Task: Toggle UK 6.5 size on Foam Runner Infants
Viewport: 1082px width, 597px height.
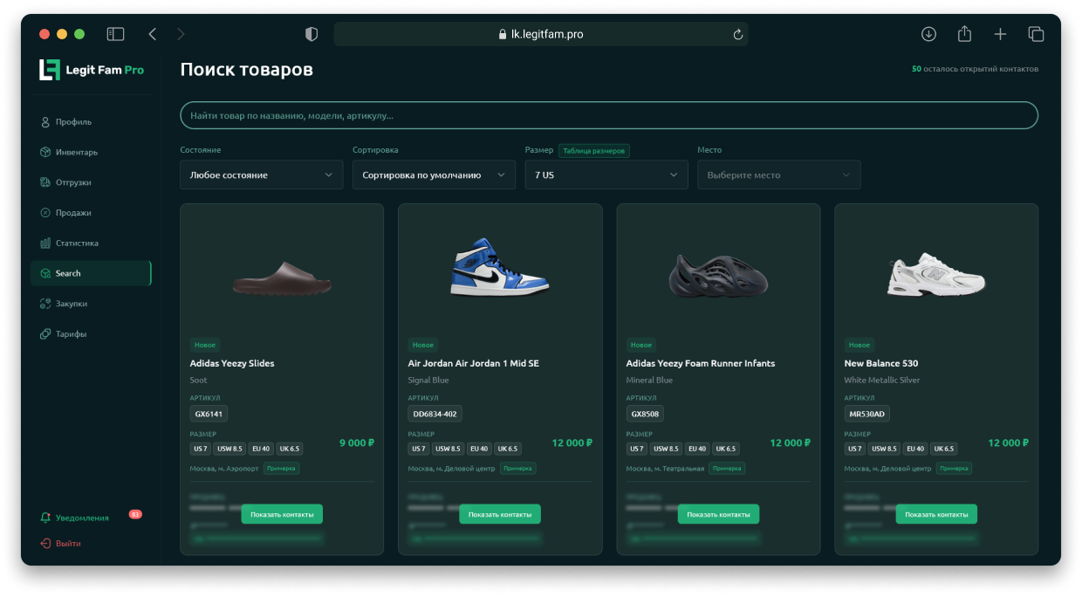Action: click(x=726, y=448)
